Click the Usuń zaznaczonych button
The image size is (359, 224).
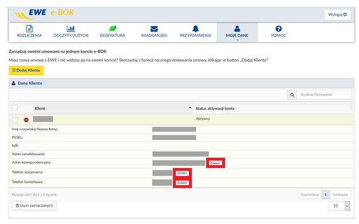tap(34, 206)
